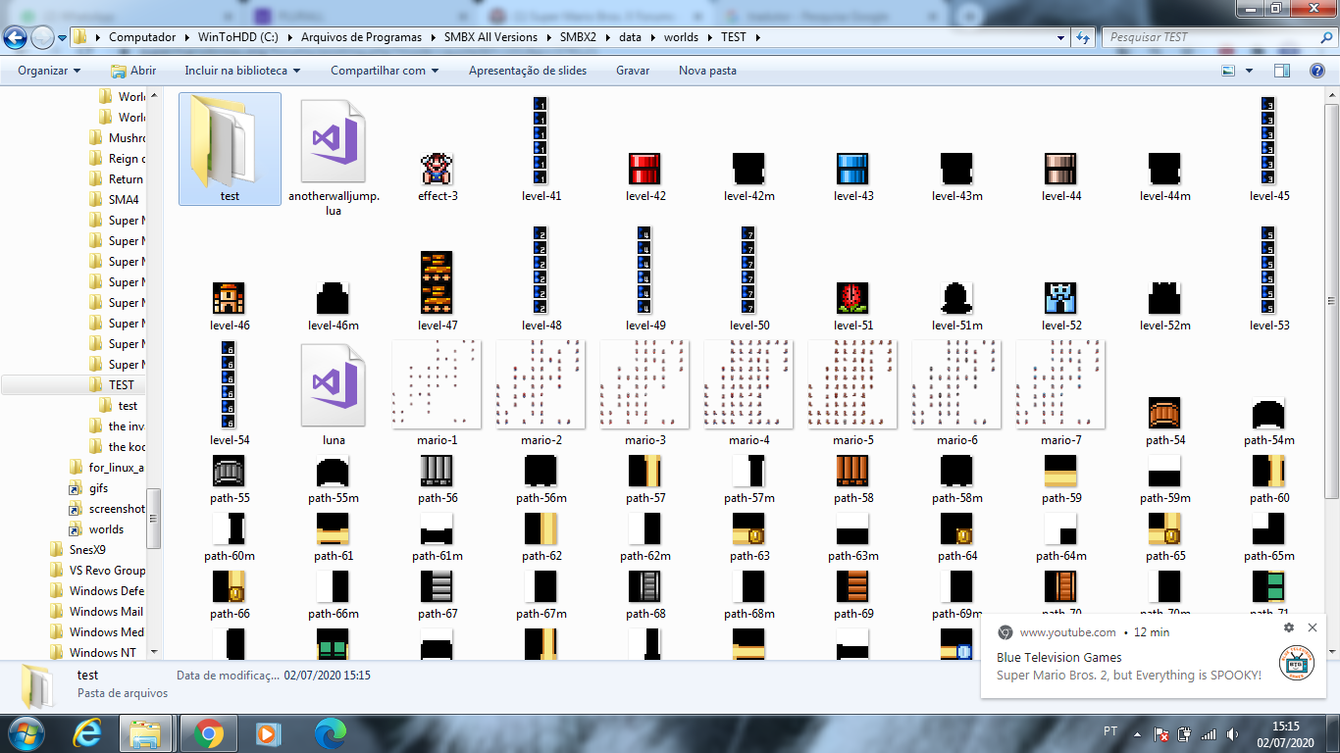Select the level-43 blue pipe icon
The image size is (1340, 753).
[x=852, y=169]
